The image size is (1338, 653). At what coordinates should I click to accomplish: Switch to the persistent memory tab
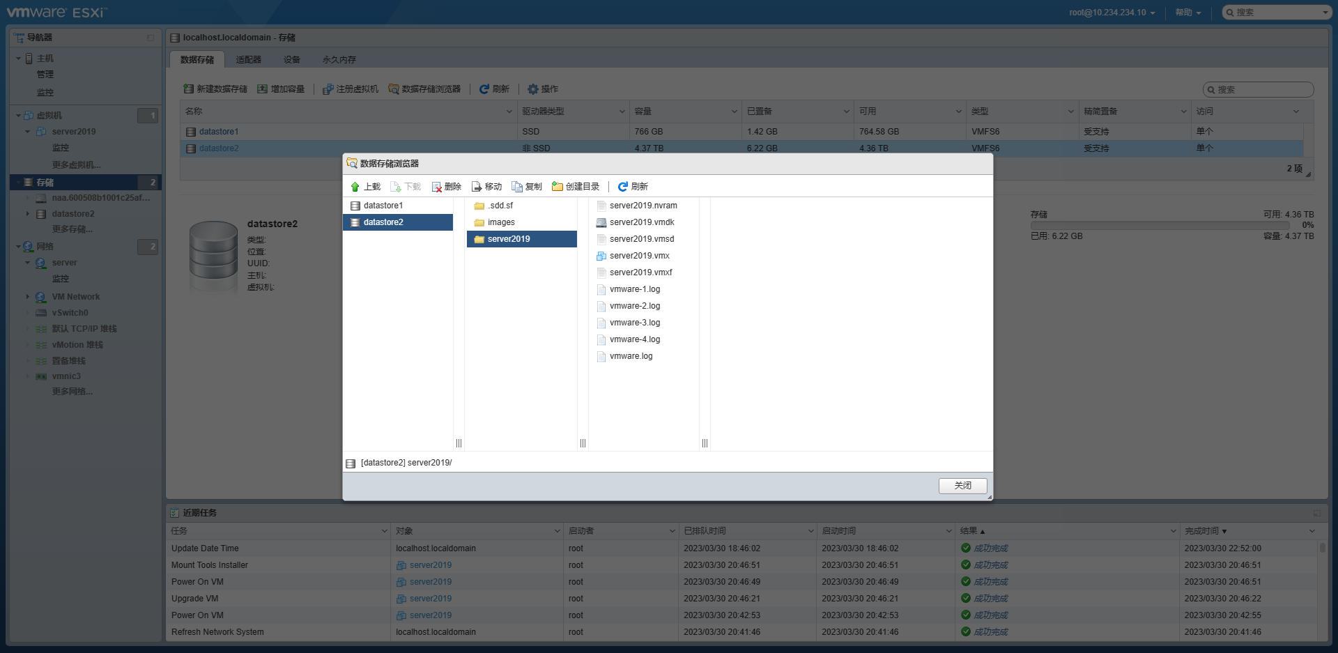coord(339,60)
